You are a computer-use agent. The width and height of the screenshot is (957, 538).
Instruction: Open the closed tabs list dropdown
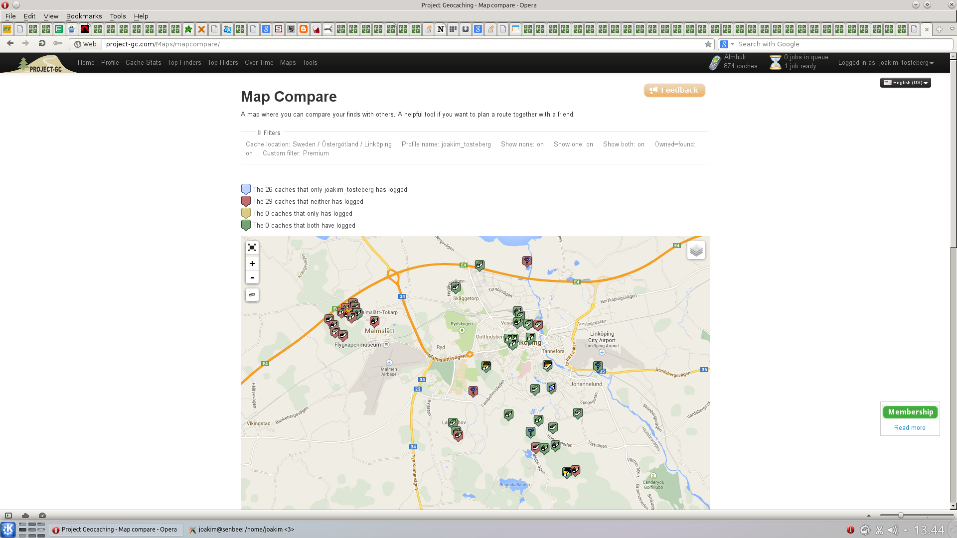pos(952,29)
